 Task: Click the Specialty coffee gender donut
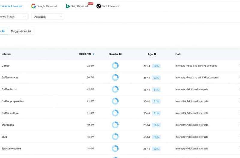115,148
